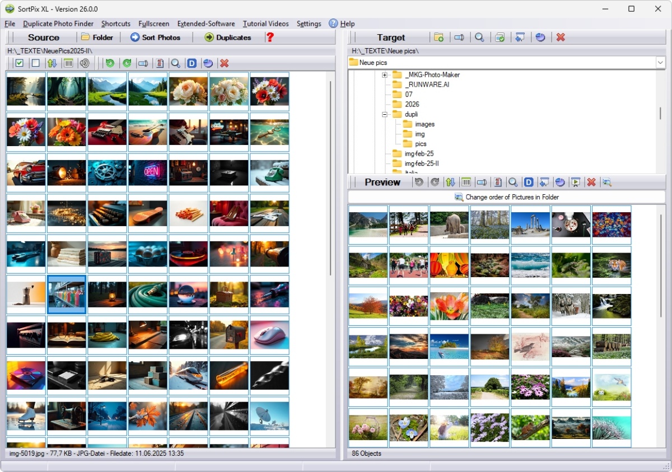Click the red X delete icon in Source toolbar
Viewport: 672px width, 472px height.
pyautogui.click(x=225, y=63)
